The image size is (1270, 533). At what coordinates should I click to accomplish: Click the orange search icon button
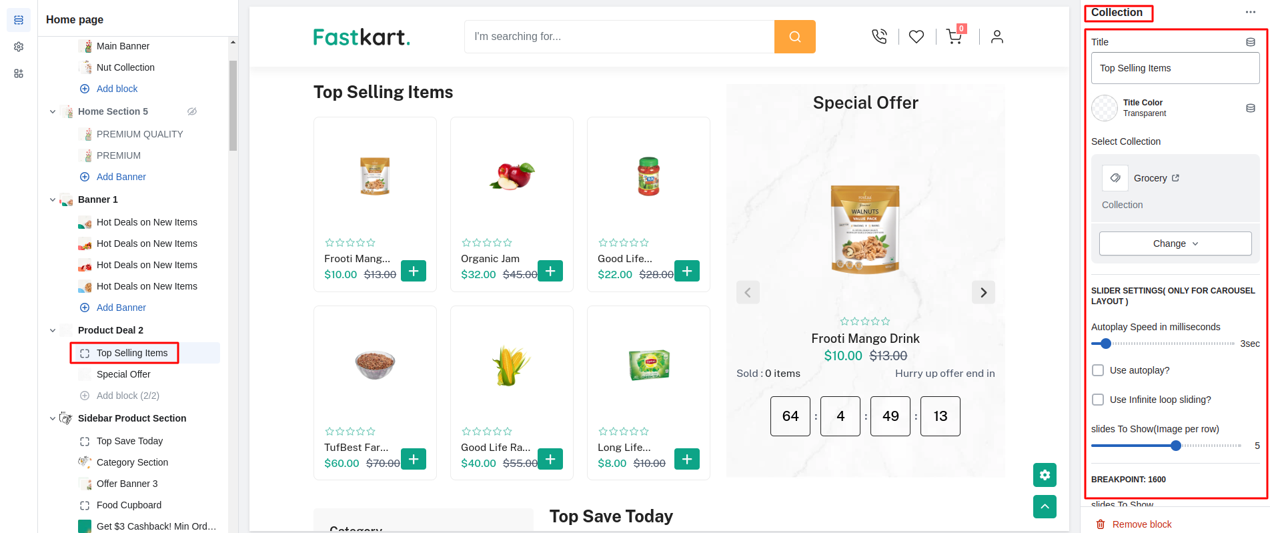794,37
